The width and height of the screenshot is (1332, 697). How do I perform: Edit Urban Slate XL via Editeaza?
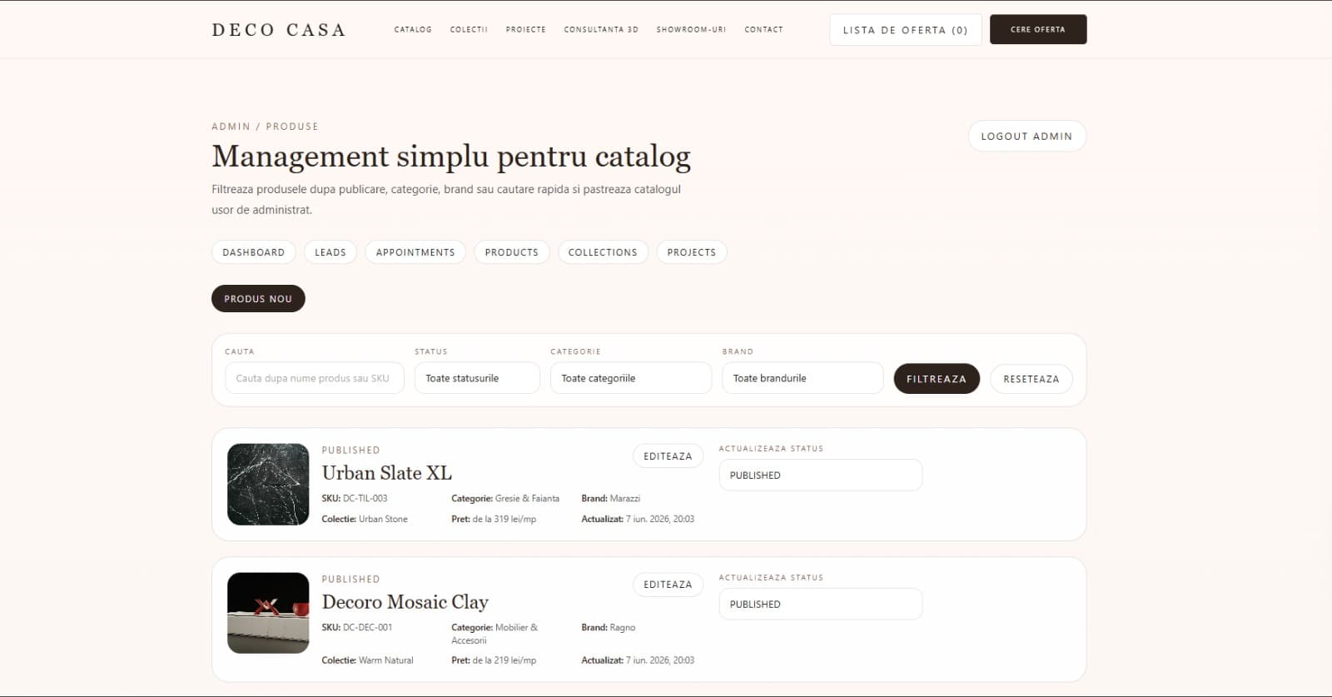click(668, 456)
